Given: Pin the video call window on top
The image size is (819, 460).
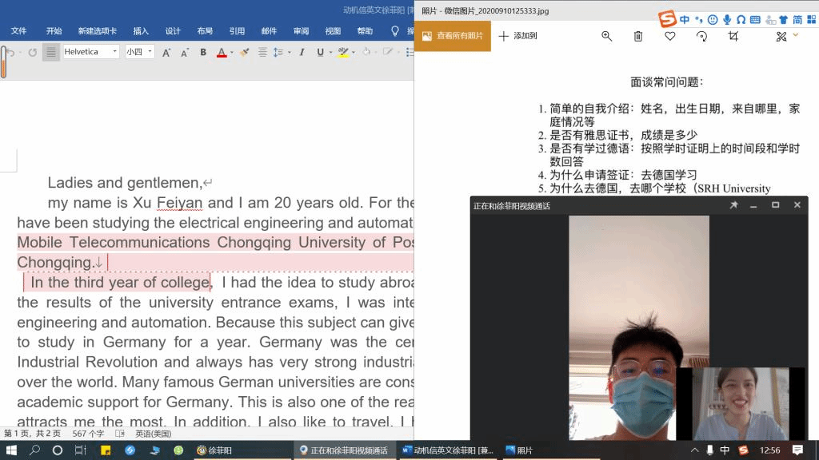Looking at the screenshot, I should [733, 205].
